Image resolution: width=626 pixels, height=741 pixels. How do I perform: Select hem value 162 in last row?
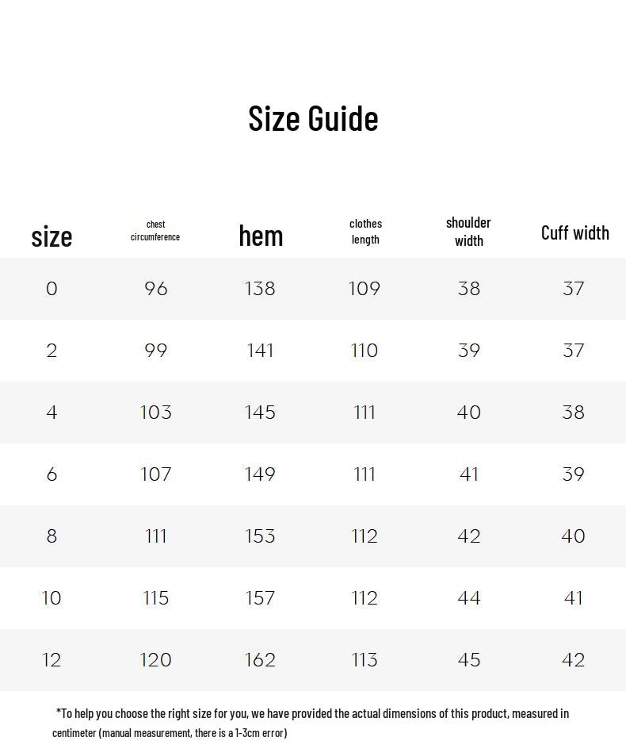coord(260,660)
